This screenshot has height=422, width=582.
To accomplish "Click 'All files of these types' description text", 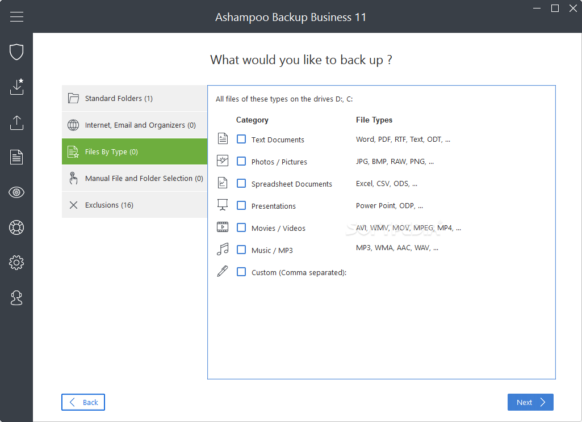I will (x=284, y=99).
